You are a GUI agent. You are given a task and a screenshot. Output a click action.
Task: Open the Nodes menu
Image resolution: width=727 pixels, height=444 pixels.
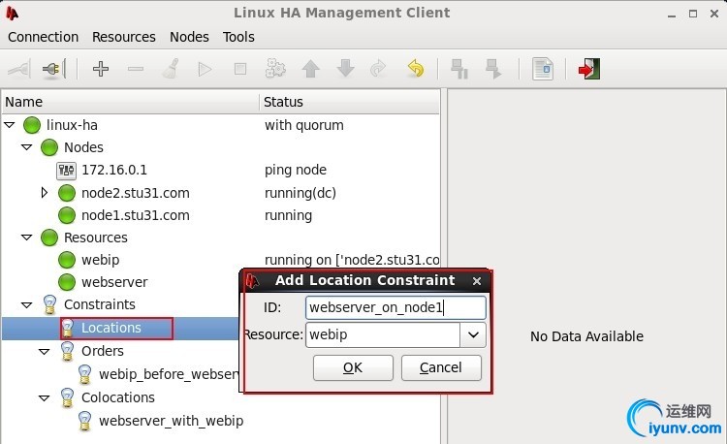[x=189, y=37]
